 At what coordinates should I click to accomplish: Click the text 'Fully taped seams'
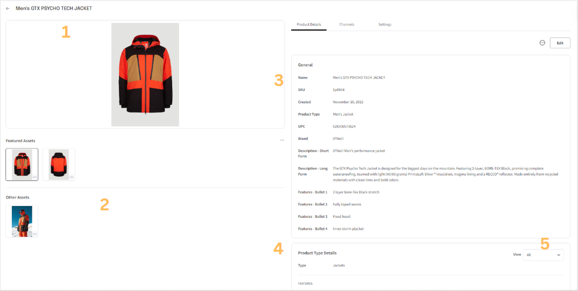[347, 204]
